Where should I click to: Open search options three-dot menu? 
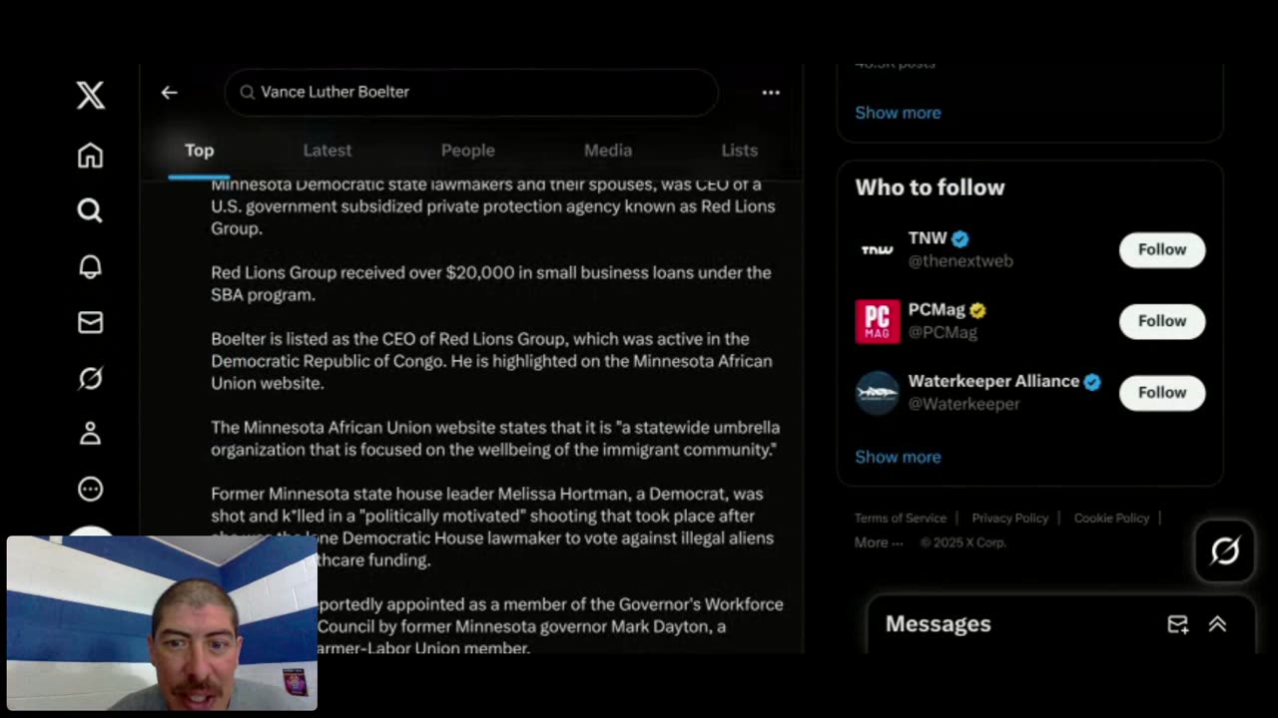pos(771,92)
